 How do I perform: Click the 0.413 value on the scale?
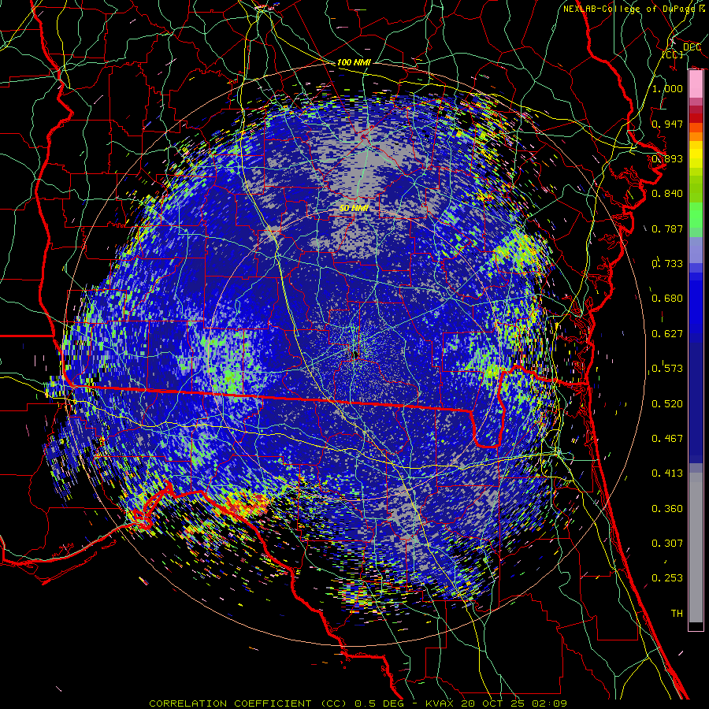tap(667, 473)
